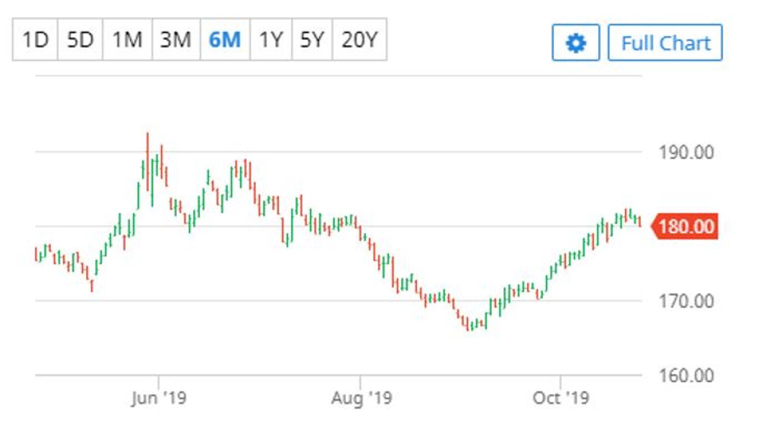
Task: Select the 3M time range
Action: coord(176,40)
